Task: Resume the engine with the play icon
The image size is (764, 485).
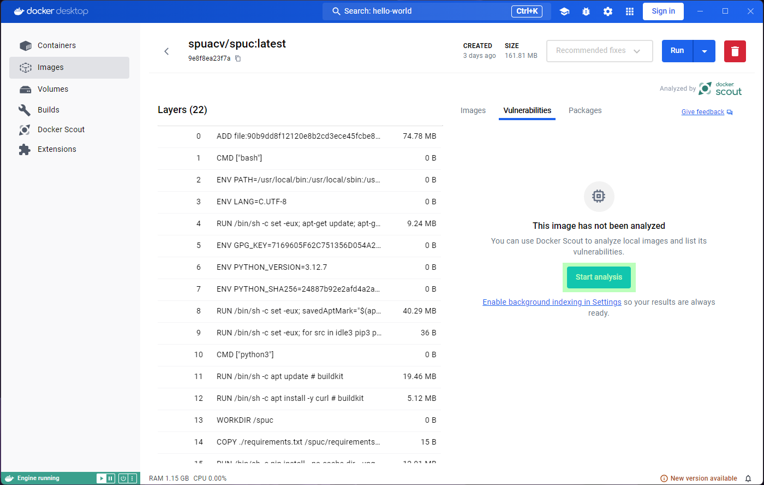Action: tap(101, 478)
